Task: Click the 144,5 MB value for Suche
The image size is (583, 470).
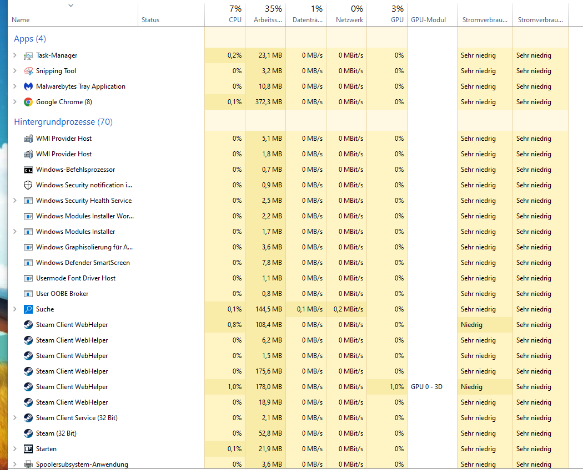Action: coord(268,309)
